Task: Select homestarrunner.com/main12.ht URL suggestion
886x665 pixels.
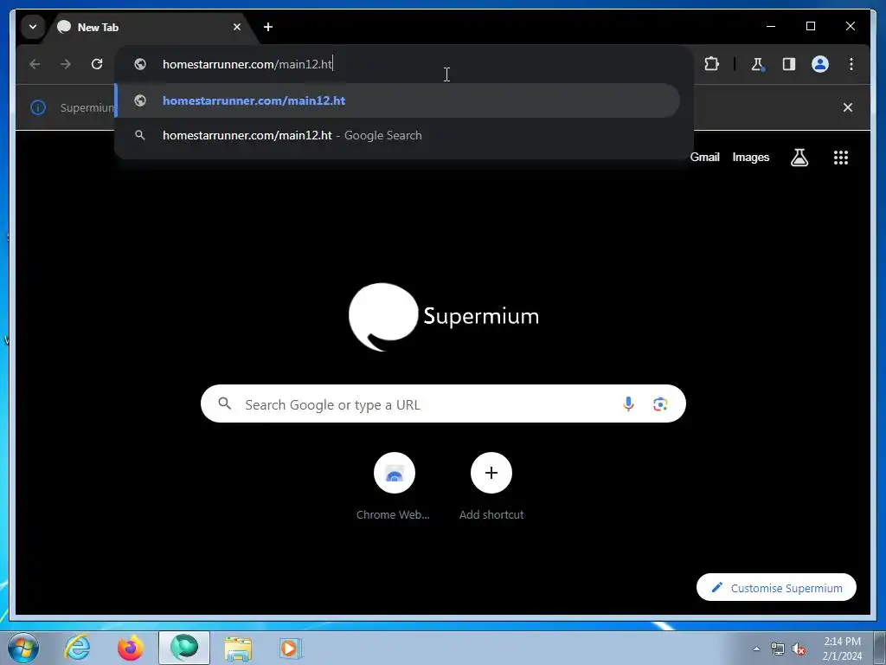Action: [398, 100]
